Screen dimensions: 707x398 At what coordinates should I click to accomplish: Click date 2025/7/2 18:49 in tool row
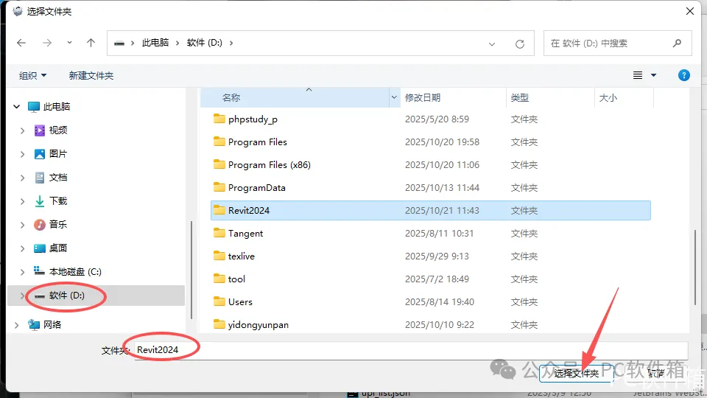coord(437,279)
